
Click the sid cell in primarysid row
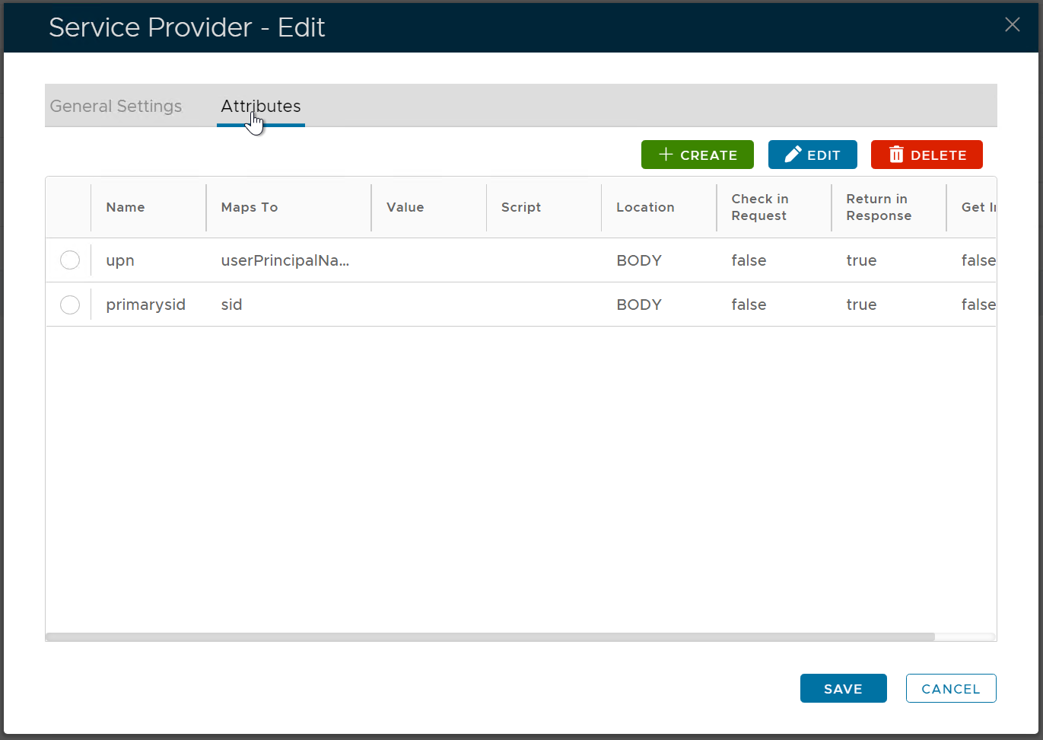(x=232, y=305)
